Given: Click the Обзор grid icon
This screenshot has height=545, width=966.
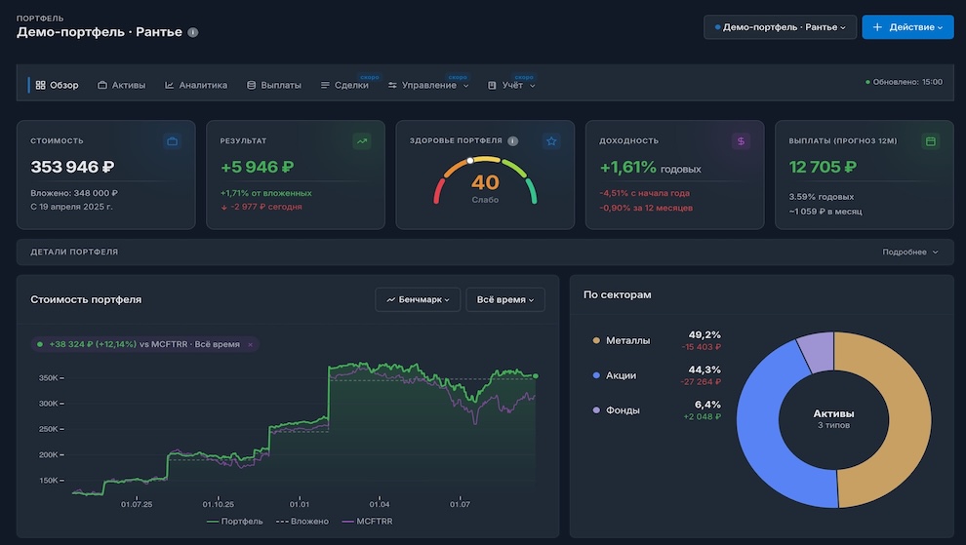Looking at the screenshot, I should point(41,85).
